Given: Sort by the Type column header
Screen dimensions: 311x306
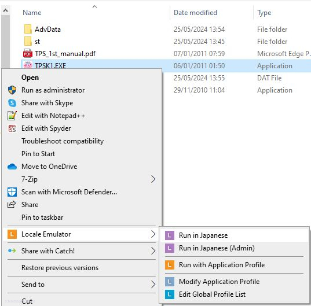Looking at the screenshot, I should pos(264,13).
